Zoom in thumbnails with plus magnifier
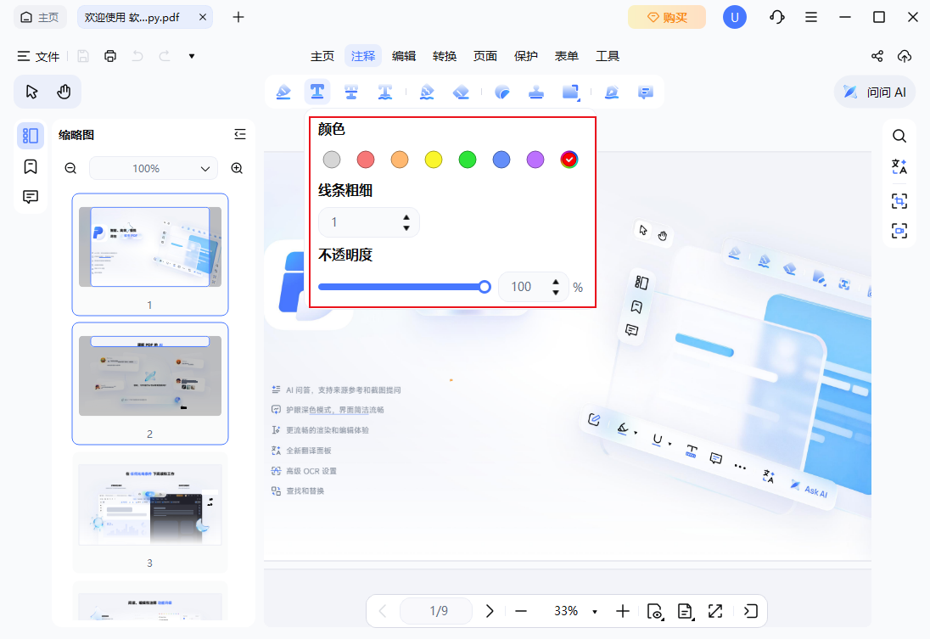This screenshot has height=639, width=930. point(237,169)
